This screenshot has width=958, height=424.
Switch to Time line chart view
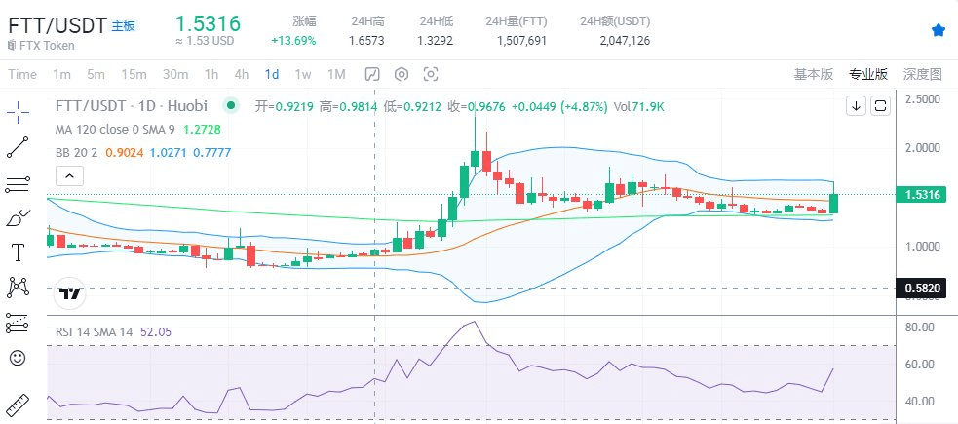(22, 74)
